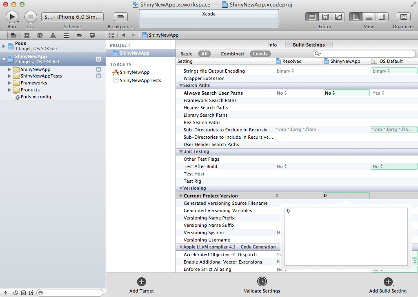Collapse the Versioning section
Screen dimensions: 418x297
click(181, 188)
